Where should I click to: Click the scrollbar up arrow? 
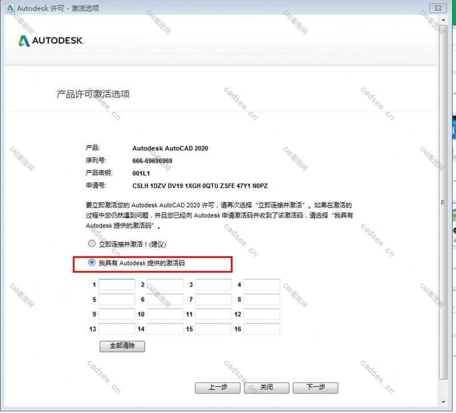point(443,20)
